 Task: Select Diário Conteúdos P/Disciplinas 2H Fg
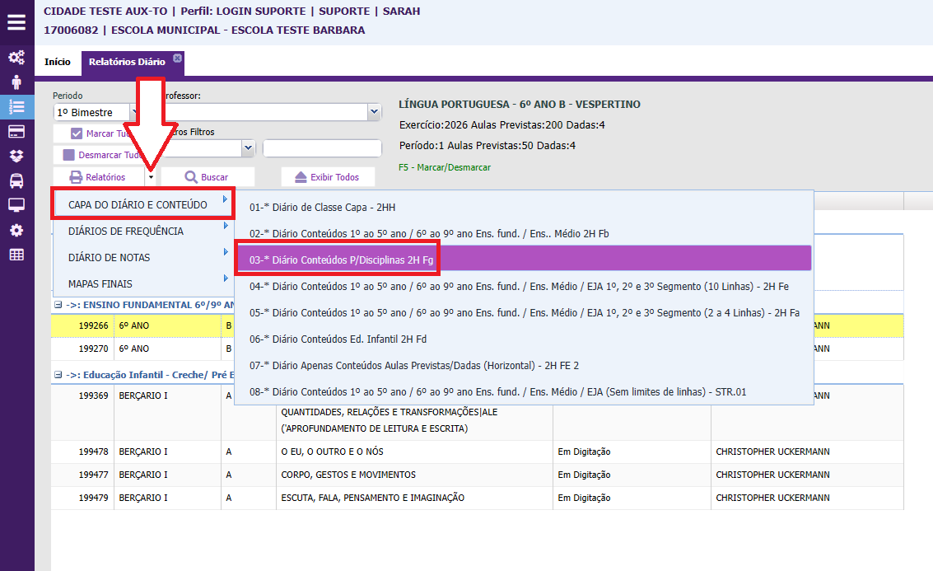[340, 260]
